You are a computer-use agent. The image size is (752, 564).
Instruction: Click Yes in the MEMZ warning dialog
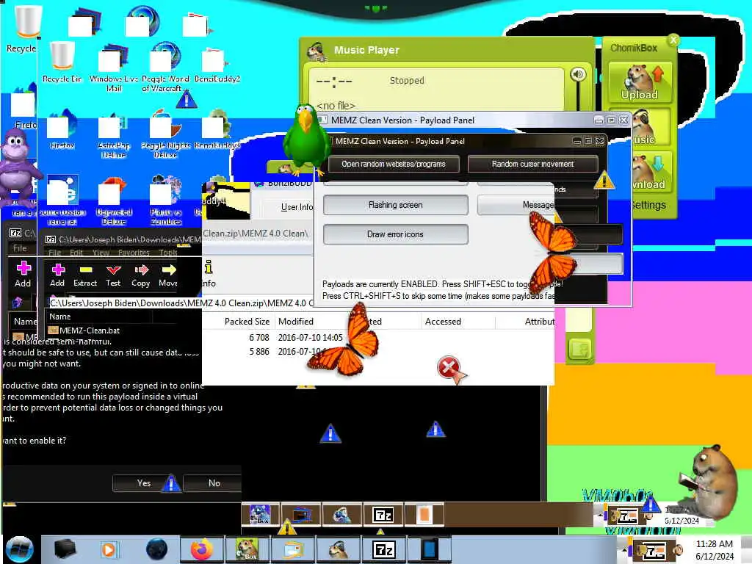[144, 483]
